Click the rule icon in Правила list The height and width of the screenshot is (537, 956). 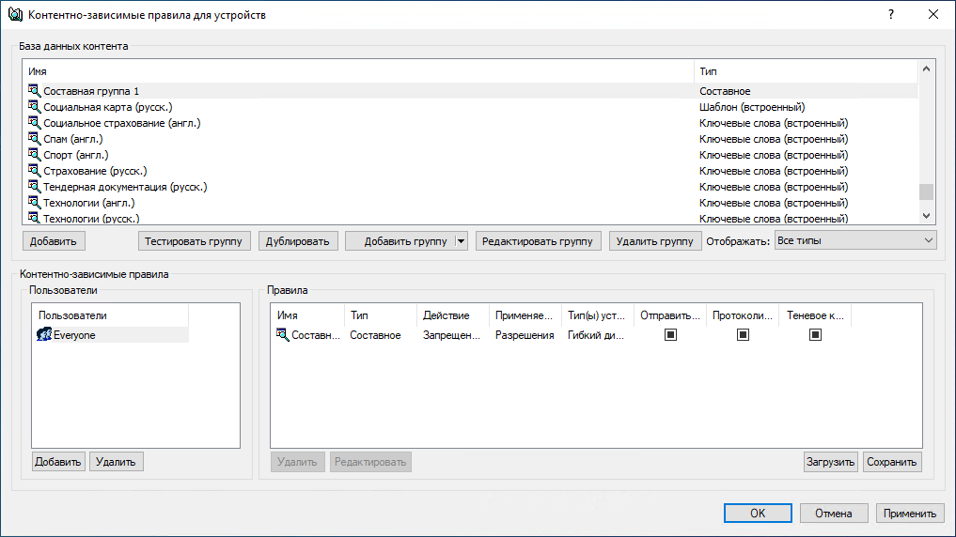[x=282, y=334]
